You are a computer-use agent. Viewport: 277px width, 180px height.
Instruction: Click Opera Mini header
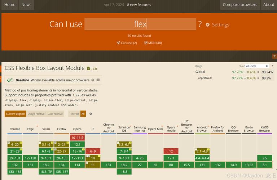(x=155, y=129)
